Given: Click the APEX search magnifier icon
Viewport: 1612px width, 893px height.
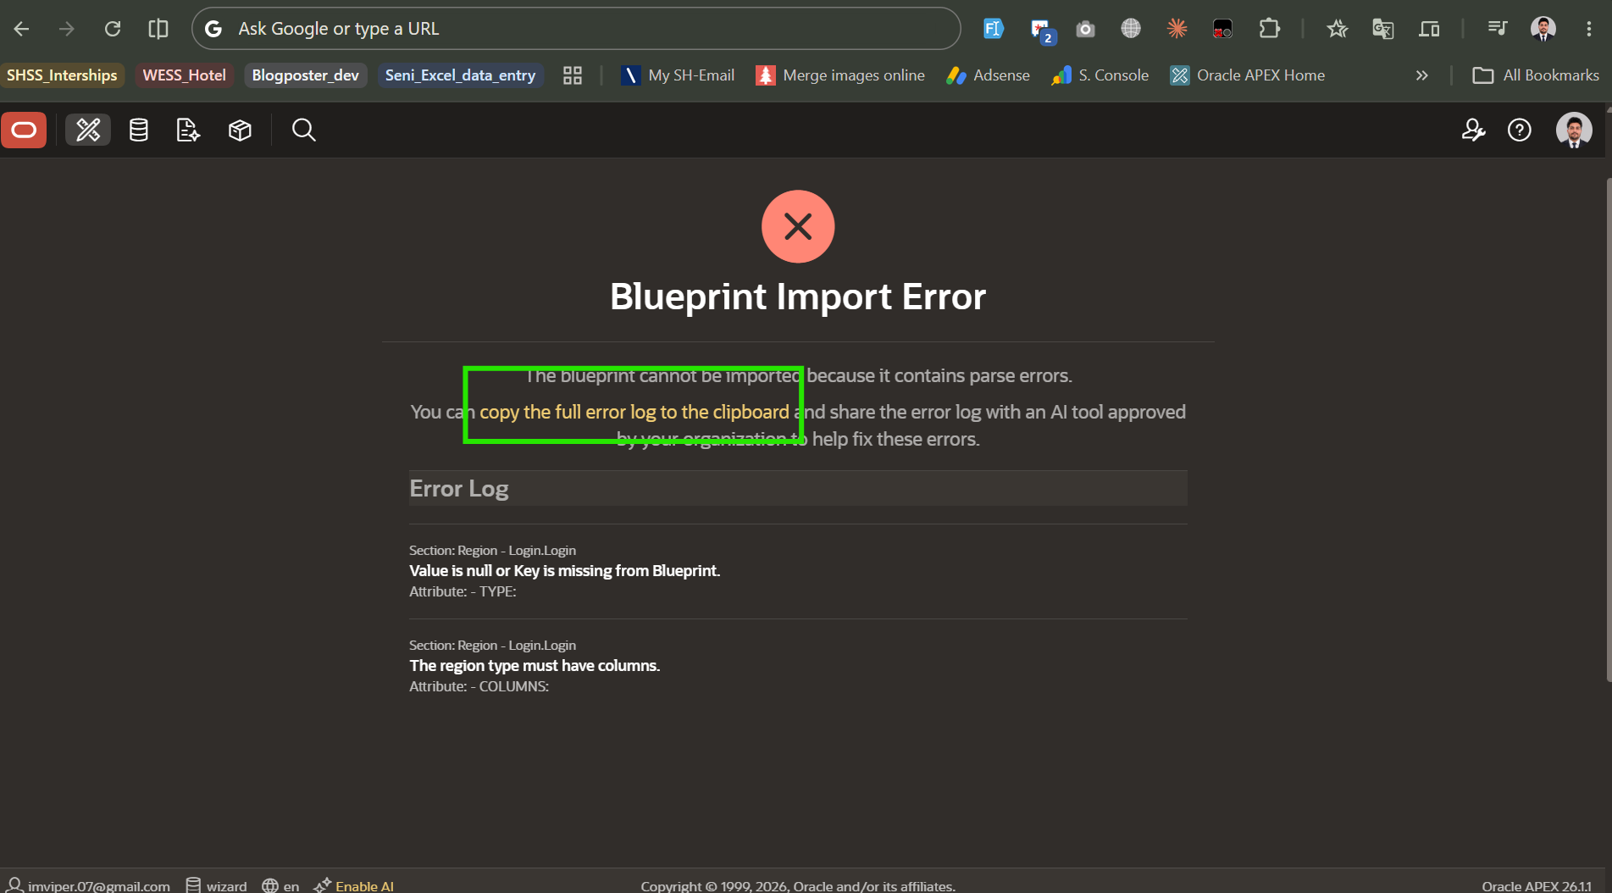Looking at the screenshot, I should point(303,130).
